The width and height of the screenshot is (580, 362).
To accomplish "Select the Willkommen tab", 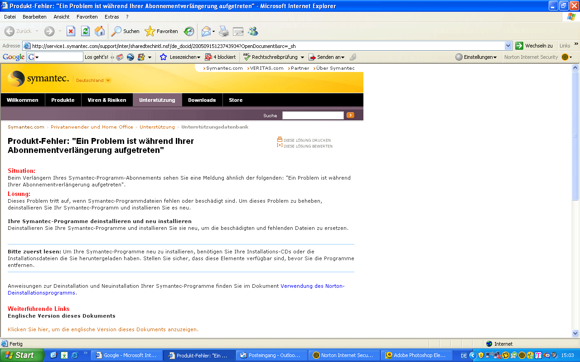I will [x=23, y=100].
